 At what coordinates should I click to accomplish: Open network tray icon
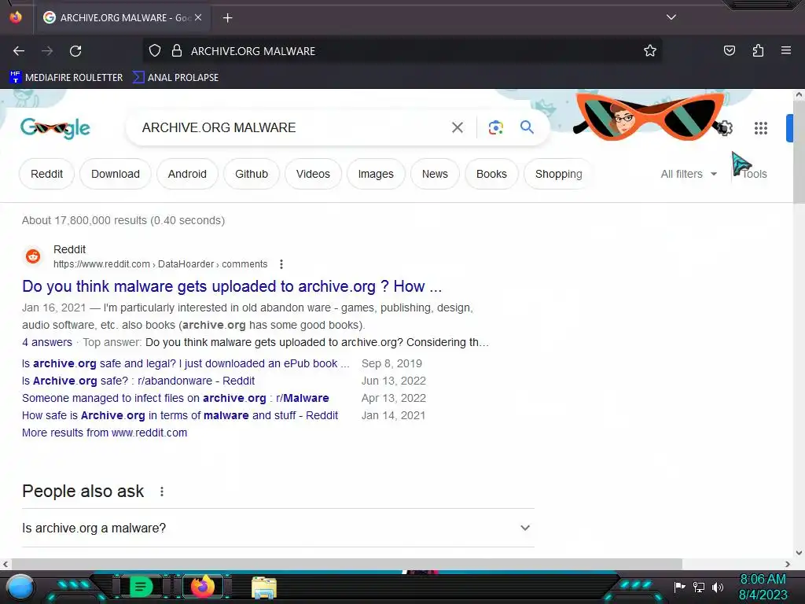click(699, 587)
